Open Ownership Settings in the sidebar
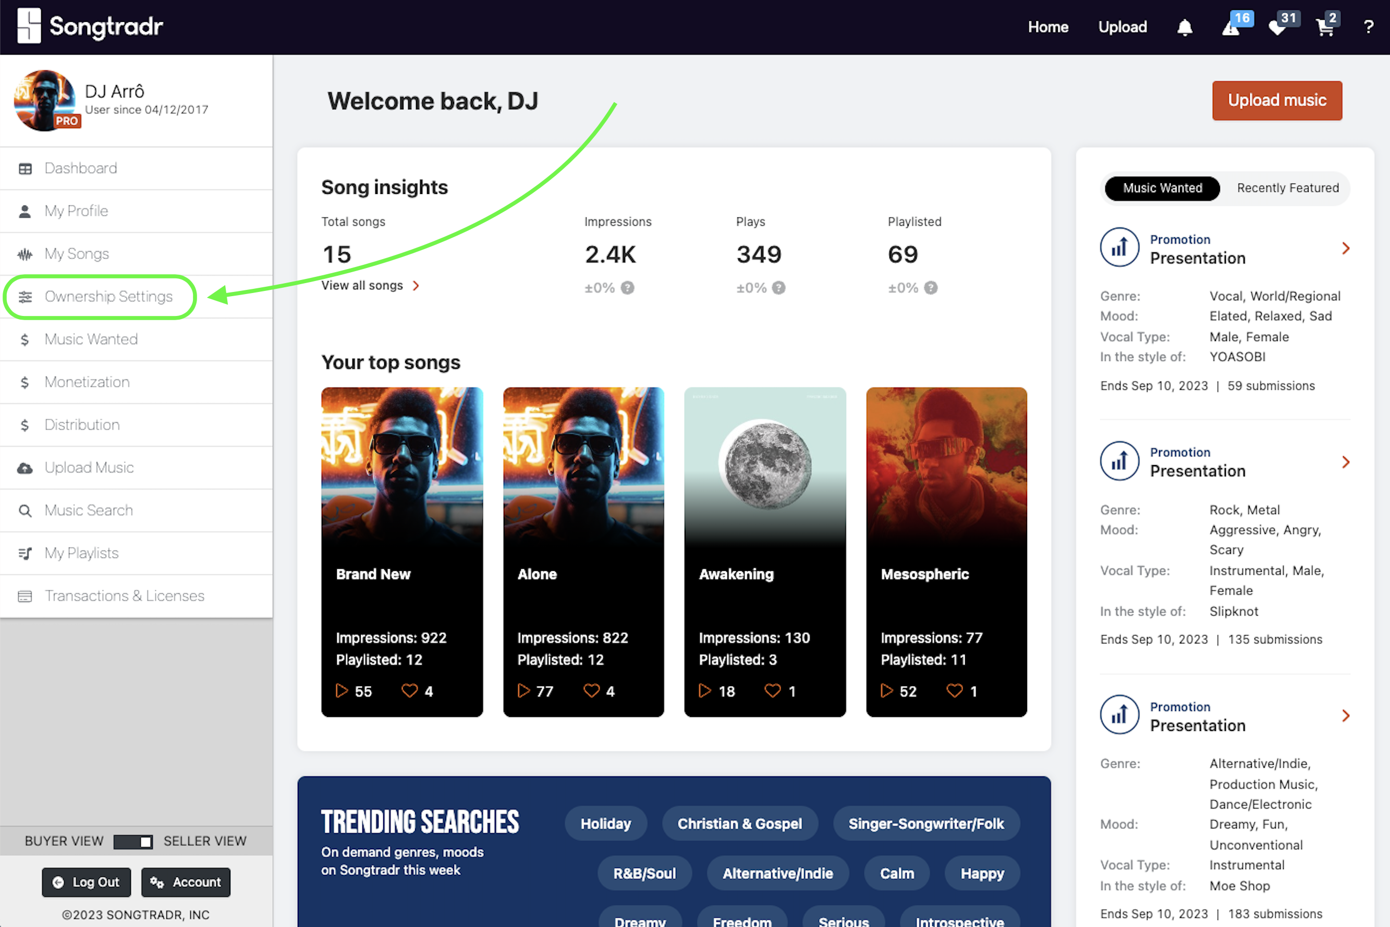 tap(108, 296)
